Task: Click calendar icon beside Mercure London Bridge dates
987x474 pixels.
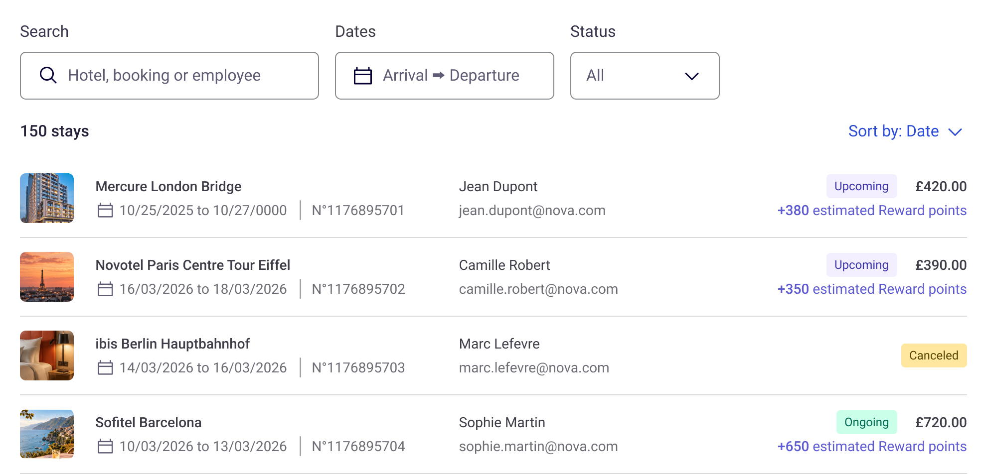Action: tap(105, 210)
